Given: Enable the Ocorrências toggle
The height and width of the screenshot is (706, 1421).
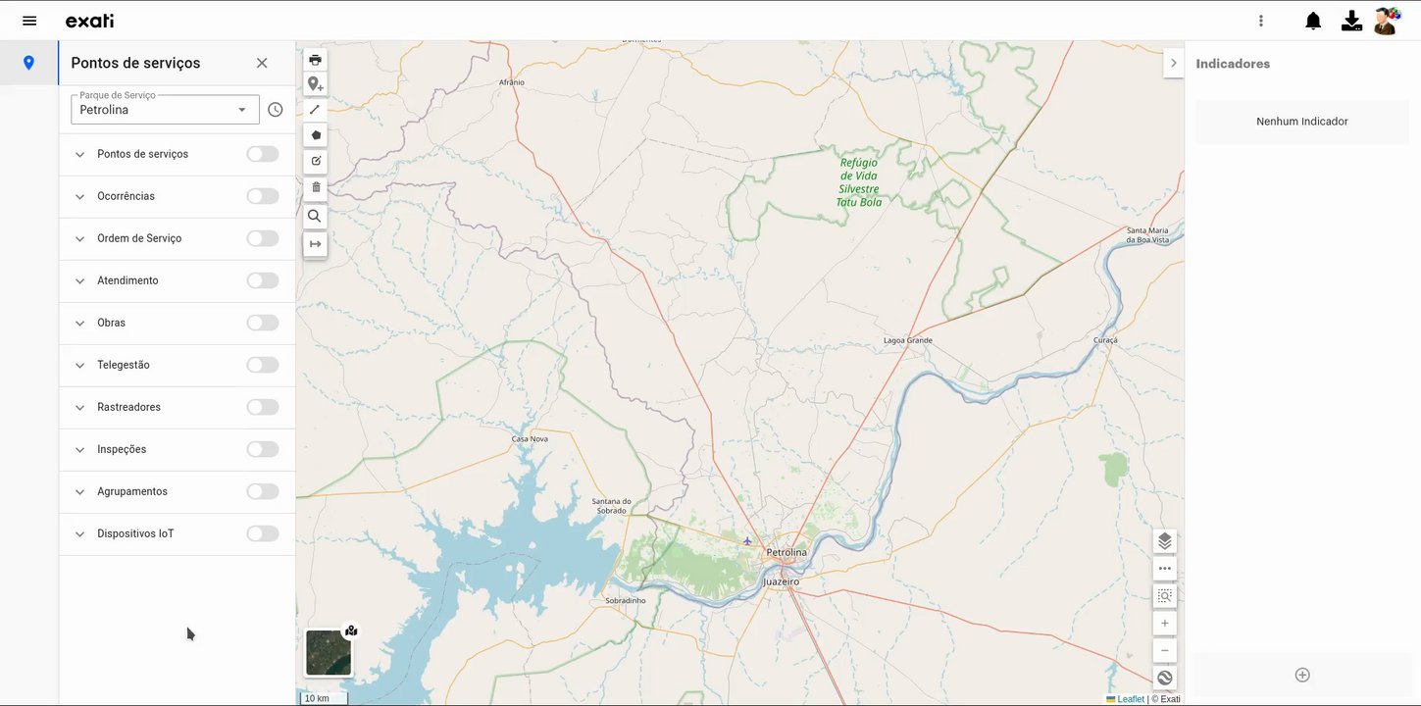Looking at the screenshot, I should click(x=263, y=196).
